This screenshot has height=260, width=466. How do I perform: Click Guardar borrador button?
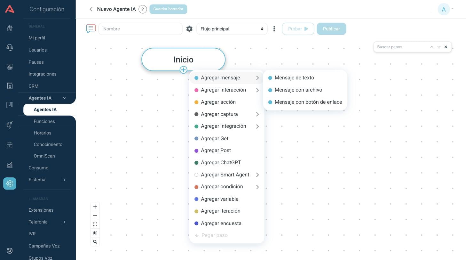pyautogui.click(x=168, y=9)
